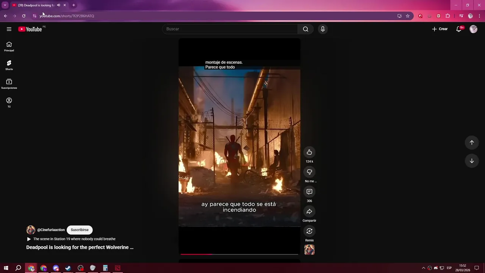The image size is (485, 273).
Task: Close the Deadpool YouTube tab
Action: pos(64,5)
